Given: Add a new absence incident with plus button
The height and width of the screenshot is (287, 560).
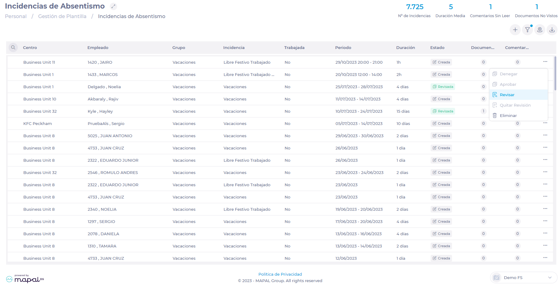Looking at the screenshot, I should tap(515, 30).
